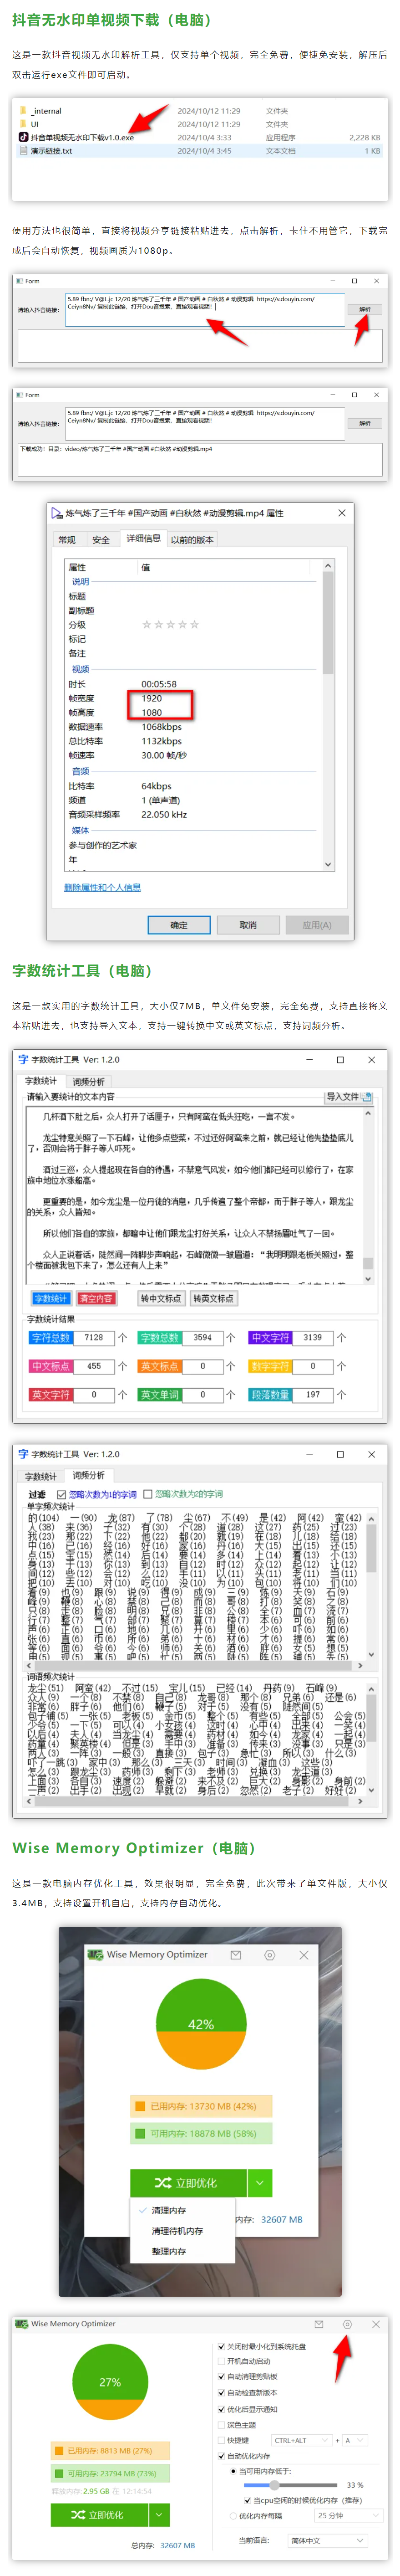
Task: Switch to the 安全 tab
Action: (101, 540)
